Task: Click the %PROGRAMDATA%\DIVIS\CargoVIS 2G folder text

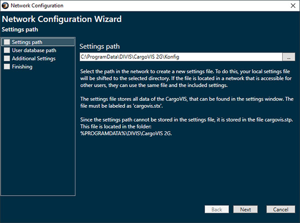Action: (x=126, y=133)
